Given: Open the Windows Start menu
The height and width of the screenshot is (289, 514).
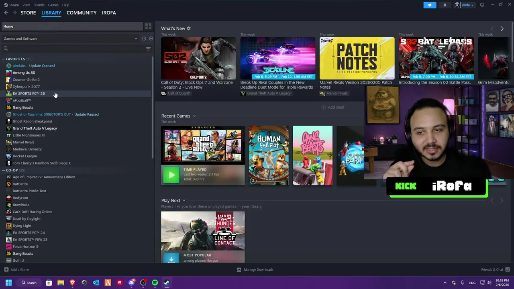Looking at the screenshot, I should (x=8, y=283).
